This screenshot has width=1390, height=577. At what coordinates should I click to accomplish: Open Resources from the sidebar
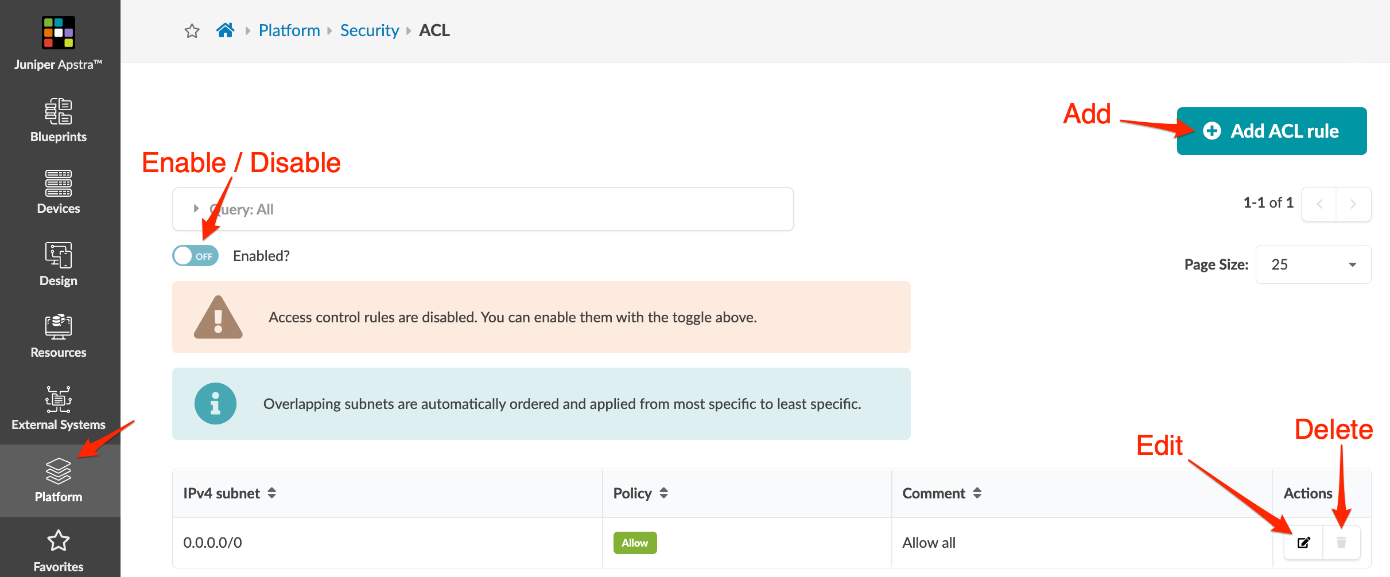click(x=59, y=336)
